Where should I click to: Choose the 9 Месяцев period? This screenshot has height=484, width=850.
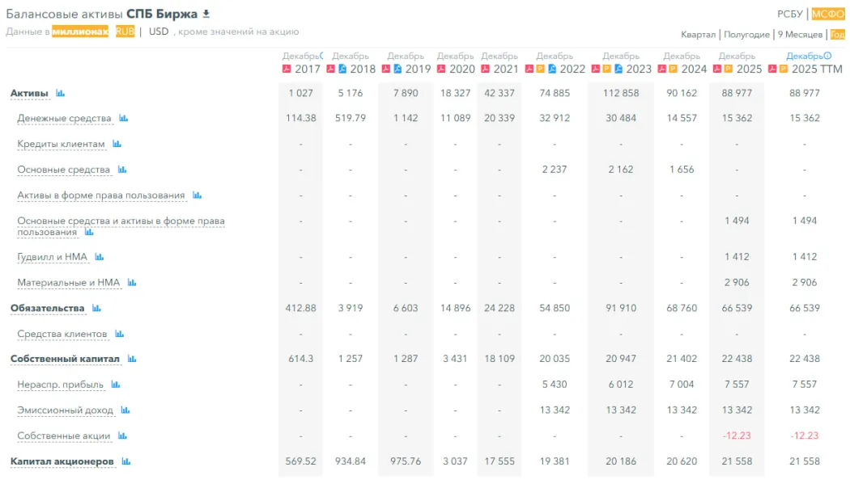tap(800, 35)
